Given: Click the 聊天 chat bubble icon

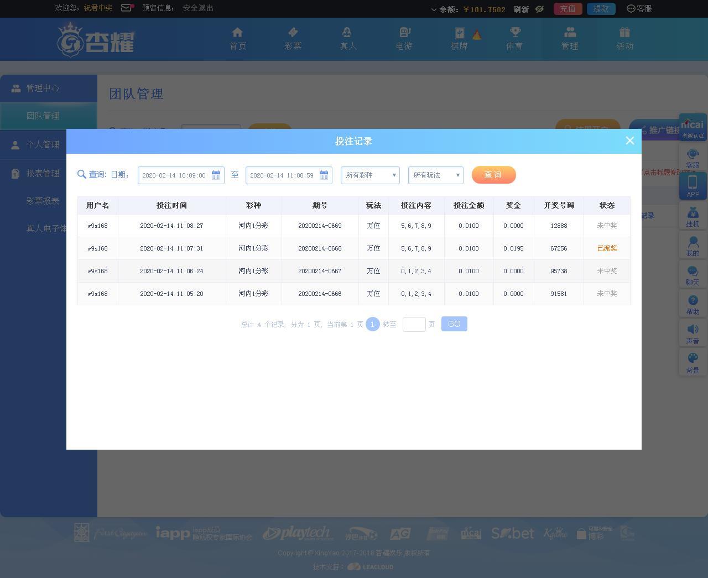Looking at the screenshot, I should click(693, 271).
